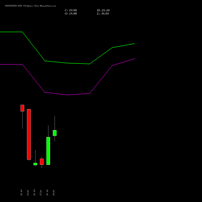Click the first red candlestick at top
Screen dimensions: 202x202
22,108
